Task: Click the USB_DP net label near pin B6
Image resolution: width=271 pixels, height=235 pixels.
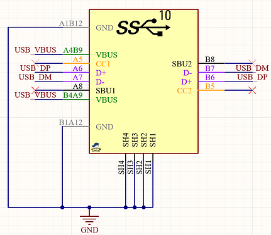Action: coord(252,77)
